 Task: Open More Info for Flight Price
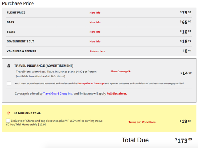95,13
